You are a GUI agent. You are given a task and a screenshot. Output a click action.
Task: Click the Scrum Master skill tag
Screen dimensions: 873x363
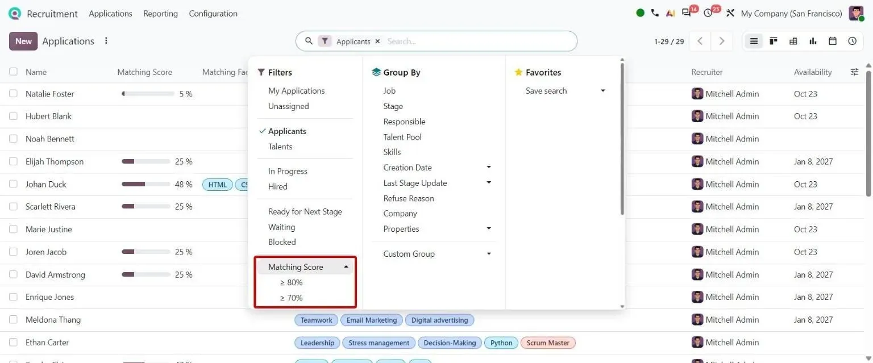pyautogui.click(x=548, y=343)
